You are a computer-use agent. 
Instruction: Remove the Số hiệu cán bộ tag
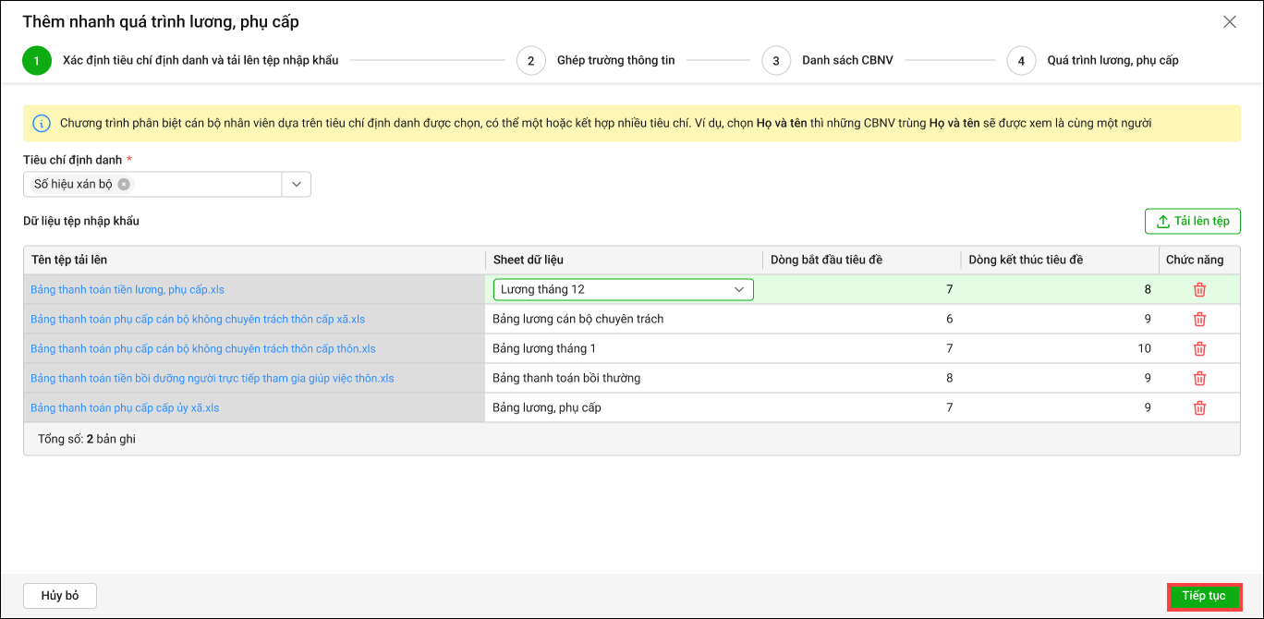point(124,184)
